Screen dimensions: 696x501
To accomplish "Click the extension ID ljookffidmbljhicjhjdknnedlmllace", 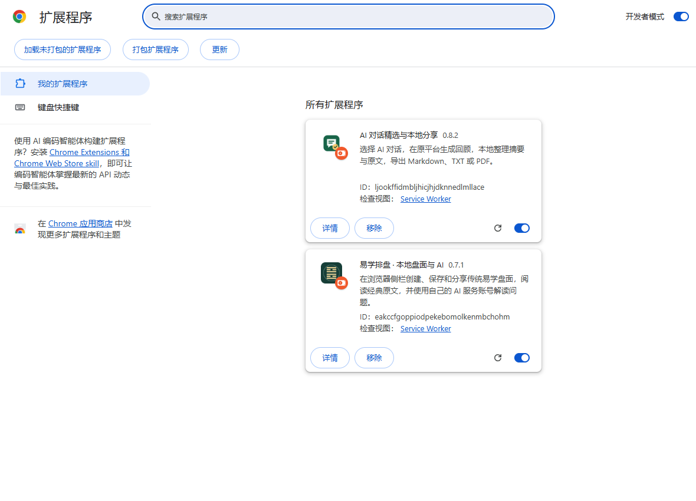I will pos(429,187).
